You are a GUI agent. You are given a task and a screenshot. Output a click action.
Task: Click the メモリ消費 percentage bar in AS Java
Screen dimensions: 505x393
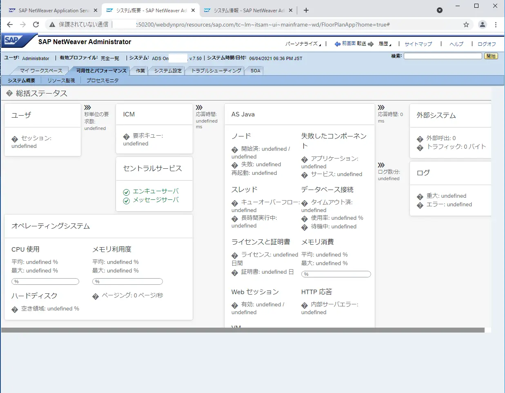point(336,274)
